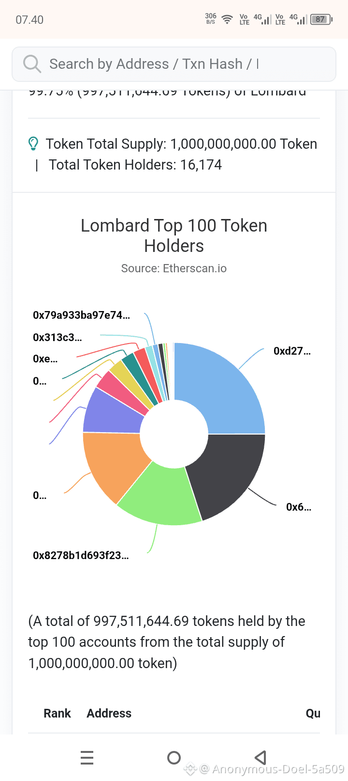
Task: Tap the Wi-Fi status icon
Action: click(227, 19)
